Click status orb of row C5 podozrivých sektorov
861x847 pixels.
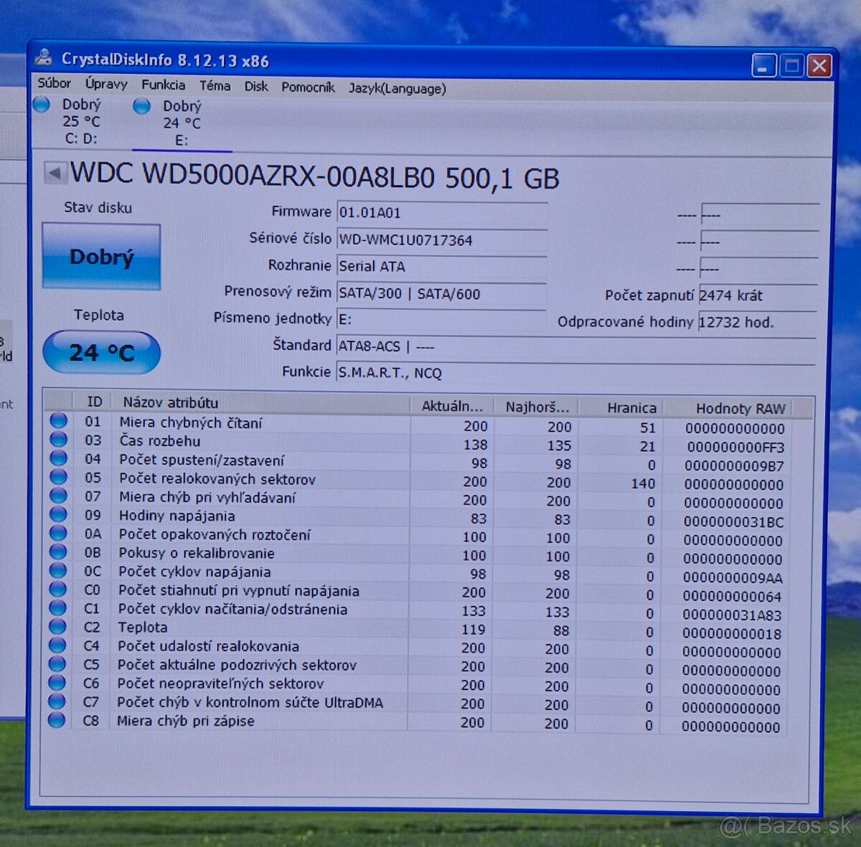tap(57, 663)
